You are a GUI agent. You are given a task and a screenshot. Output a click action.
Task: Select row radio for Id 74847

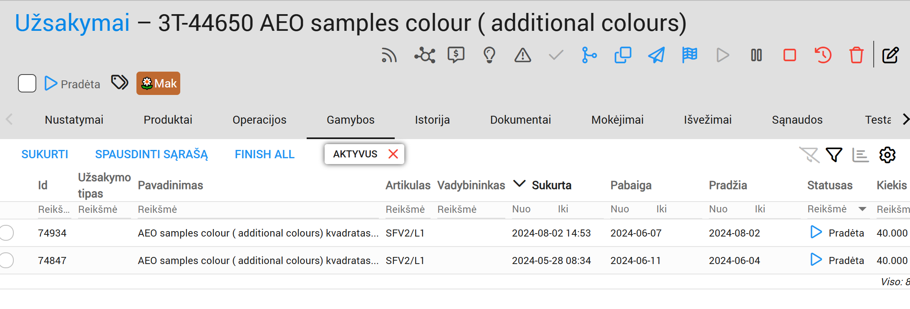(7, 260)
